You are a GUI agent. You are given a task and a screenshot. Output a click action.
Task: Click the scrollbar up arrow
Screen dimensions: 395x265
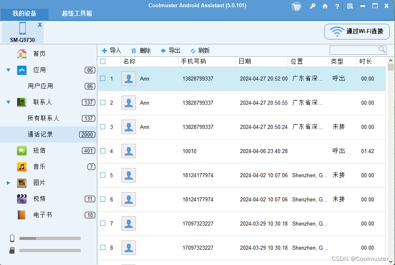point(391,60)
